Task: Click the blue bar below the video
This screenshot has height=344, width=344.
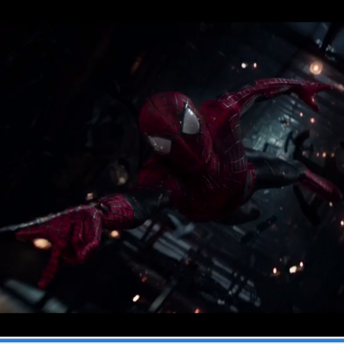Action: [x=172, y=340]
